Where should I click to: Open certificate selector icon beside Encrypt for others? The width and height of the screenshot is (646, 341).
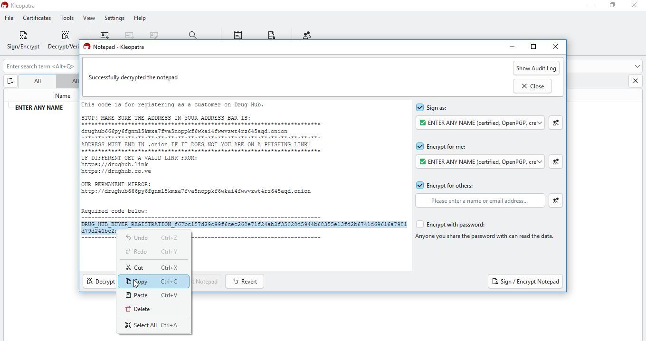coord(555,201)
